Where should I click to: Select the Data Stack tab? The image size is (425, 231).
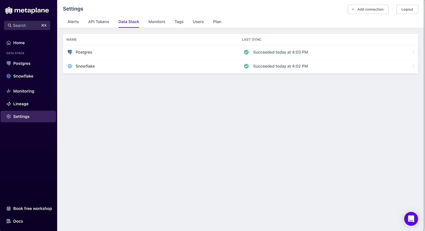[129, 22]
